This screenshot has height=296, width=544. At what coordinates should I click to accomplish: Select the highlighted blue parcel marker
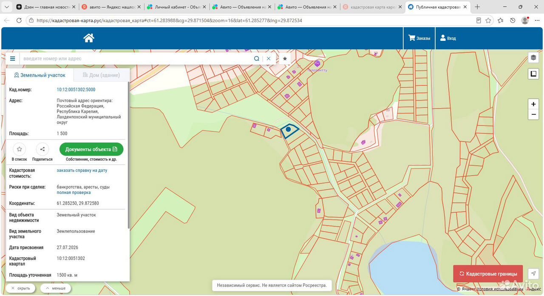(x=289, y=129)
